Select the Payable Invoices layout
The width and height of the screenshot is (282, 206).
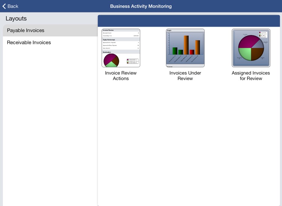tap(50, 30)
